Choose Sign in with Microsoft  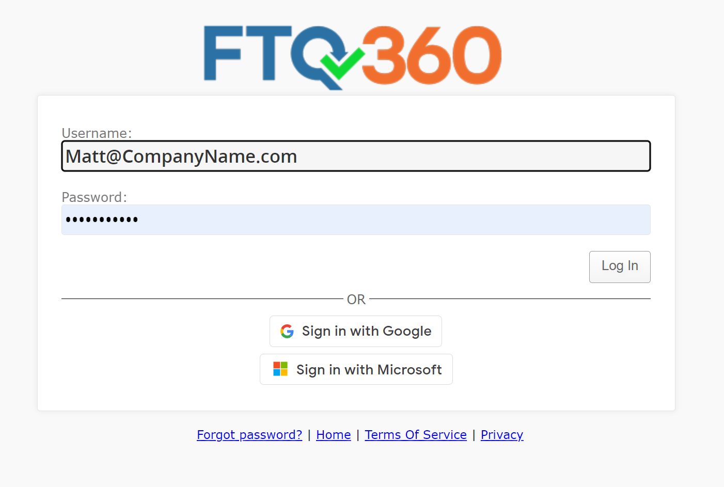click(356, 369)
